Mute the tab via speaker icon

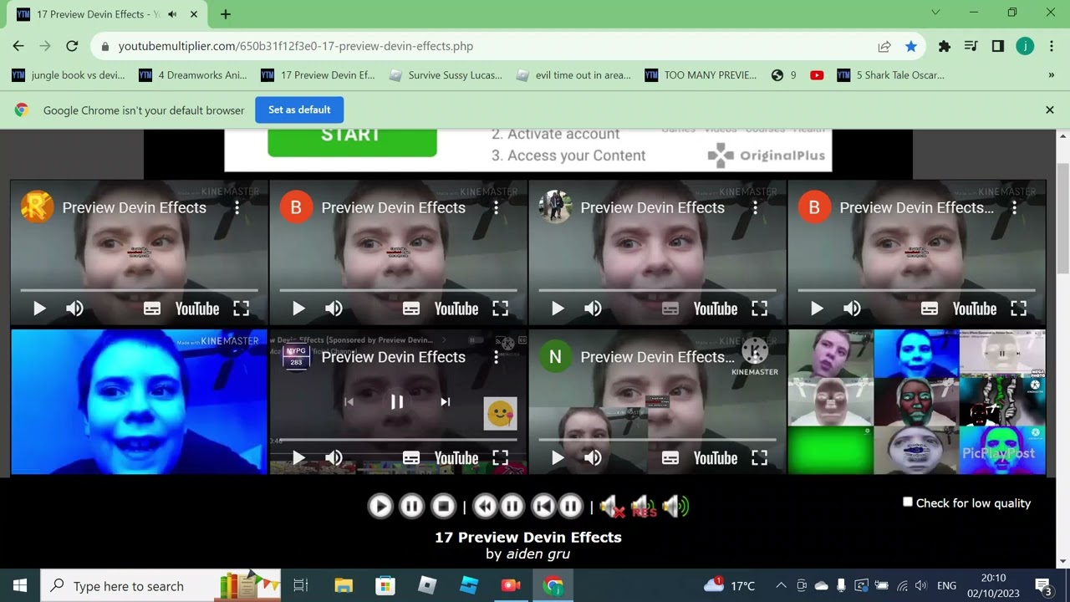point(172,14)
